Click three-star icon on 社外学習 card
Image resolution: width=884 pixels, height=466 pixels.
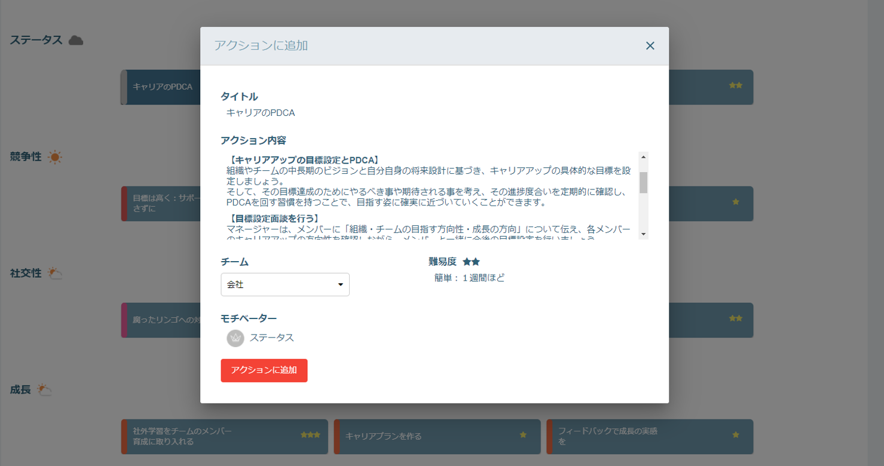310,435
